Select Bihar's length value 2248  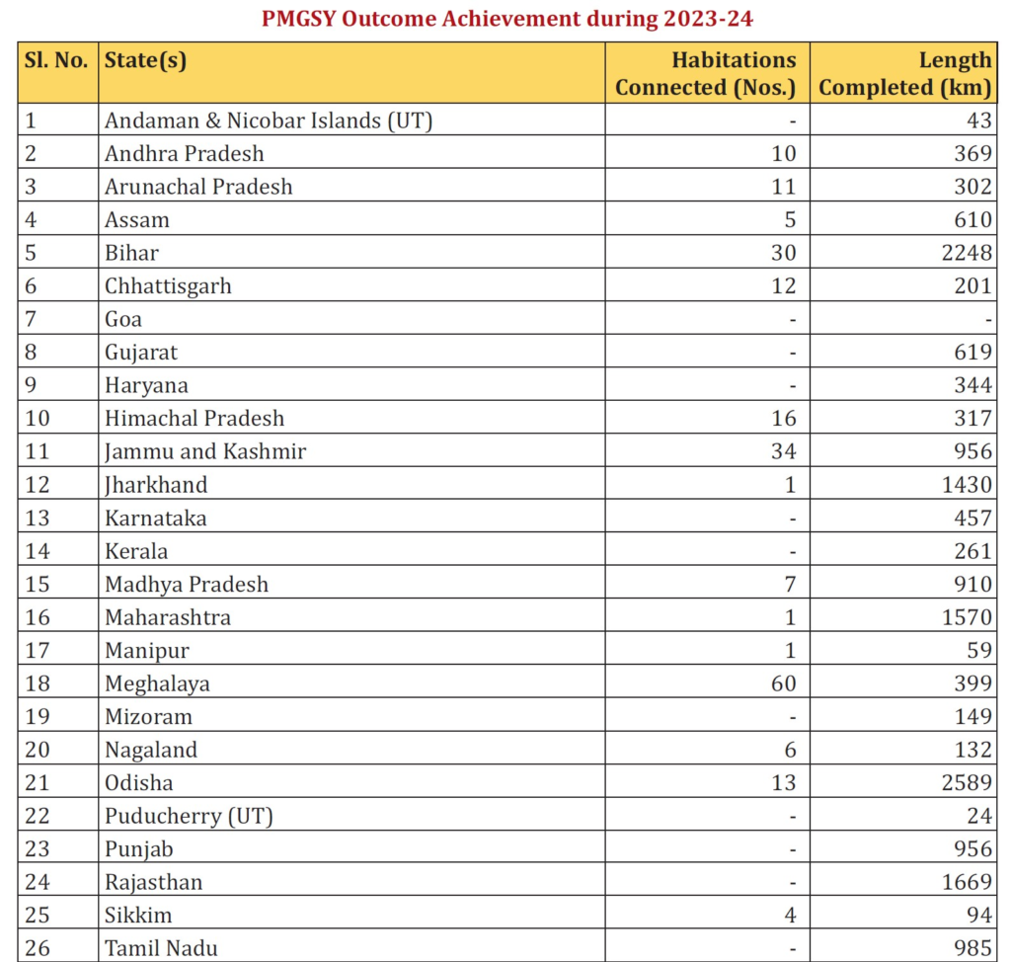[967, 253]
